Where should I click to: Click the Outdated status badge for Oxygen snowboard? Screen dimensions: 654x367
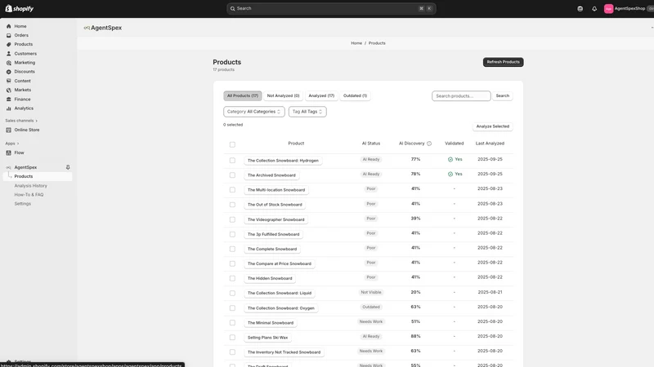coord(371,307)
